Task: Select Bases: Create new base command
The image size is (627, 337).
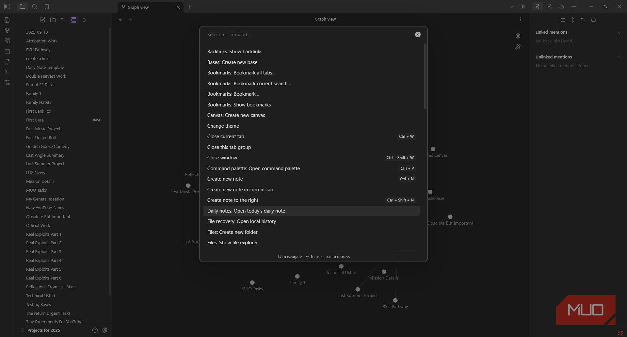Action: point(311,62)
